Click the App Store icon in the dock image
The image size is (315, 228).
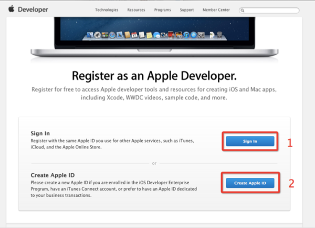click(194, 35)
